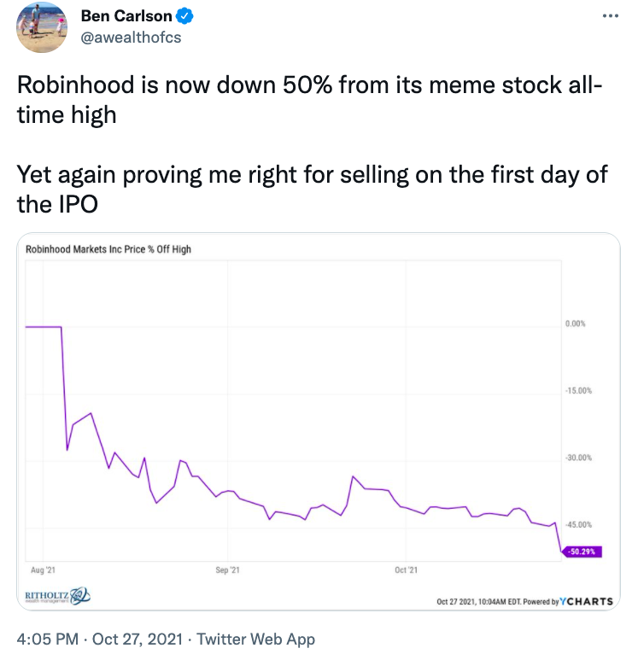The height and width of the screenshot is (654, 638).
Task: Click the 0.00% y-axis label
Action: pos(576,324)
